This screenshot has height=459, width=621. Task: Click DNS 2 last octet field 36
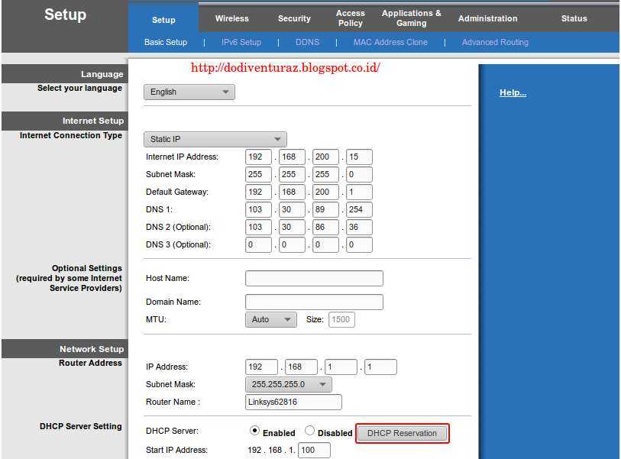[x=359, y=228]
